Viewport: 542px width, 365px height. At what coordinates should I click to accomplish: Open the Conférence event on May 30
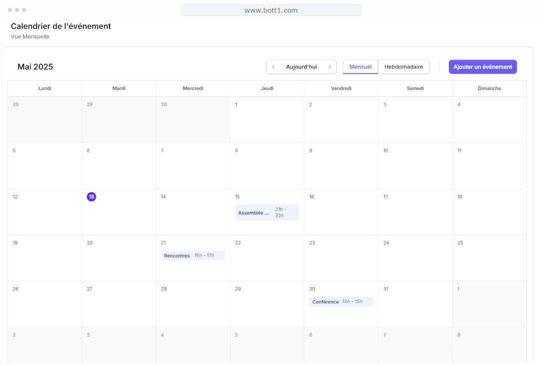325,301
